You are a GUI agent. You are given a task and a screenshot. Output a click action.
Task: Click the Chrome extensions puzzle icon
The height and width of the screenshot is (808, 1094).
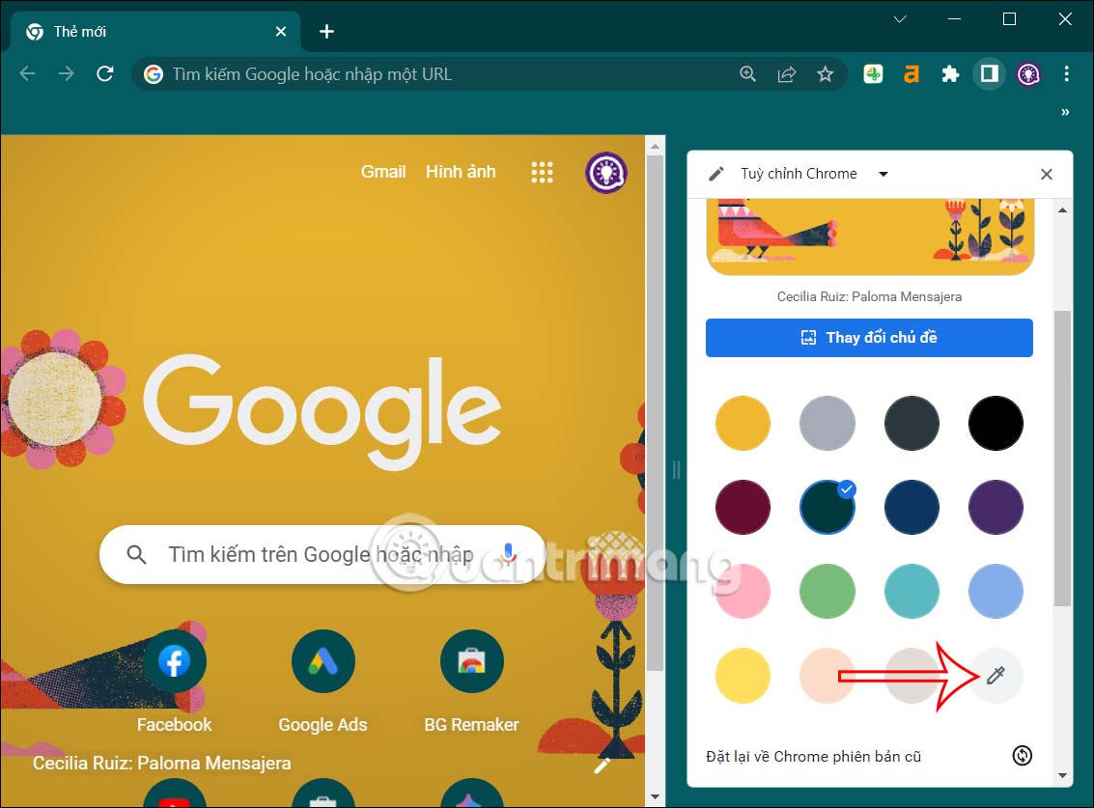[950, 73]
